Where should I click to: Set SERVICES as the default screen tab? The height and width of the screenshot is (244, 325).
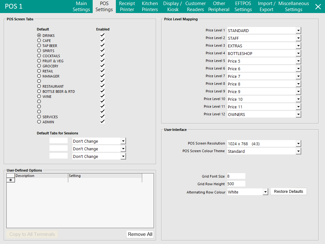[38, 117]
